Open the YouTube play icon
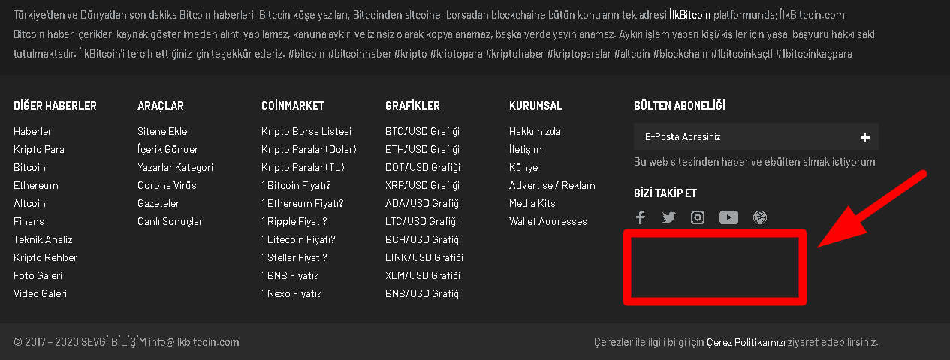950x360 pixels. click(728, 217)
